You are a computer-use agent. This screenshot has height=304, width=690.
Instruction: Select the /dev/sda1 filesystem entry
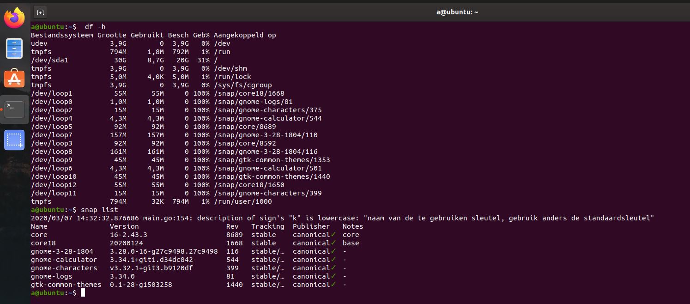click(49, 60)
